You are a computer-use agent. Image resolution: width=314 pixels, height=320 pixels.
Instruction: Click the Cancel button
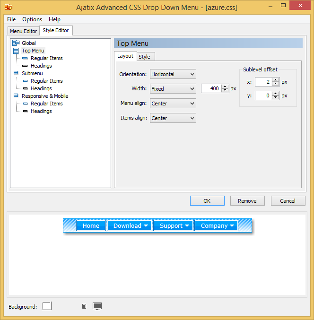[x=288, y=201]
